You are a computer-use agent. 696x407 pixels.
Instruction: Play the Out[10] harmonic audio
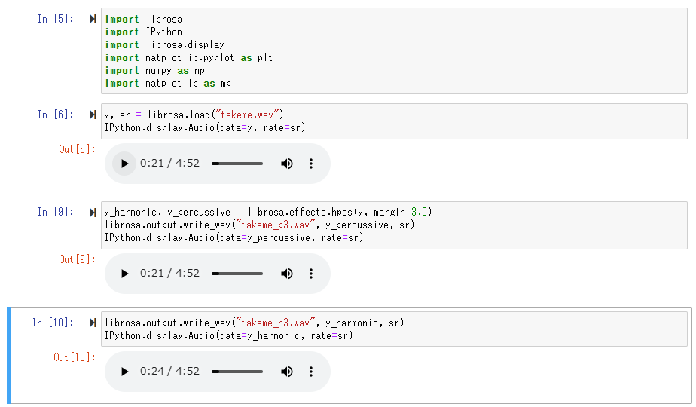coord(125,372)
